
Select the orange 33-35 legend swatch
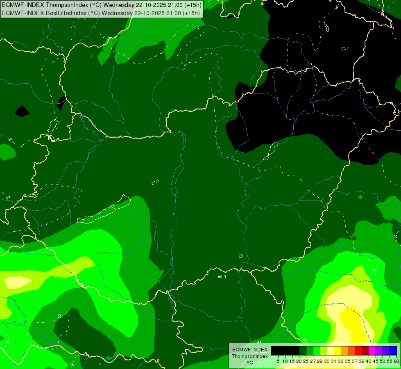(344, 351)
